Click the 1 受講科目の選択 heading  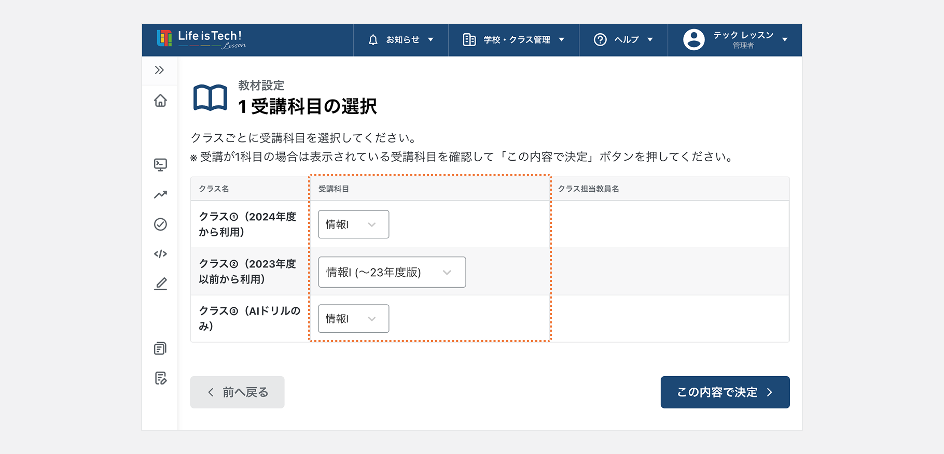[307, 107]
